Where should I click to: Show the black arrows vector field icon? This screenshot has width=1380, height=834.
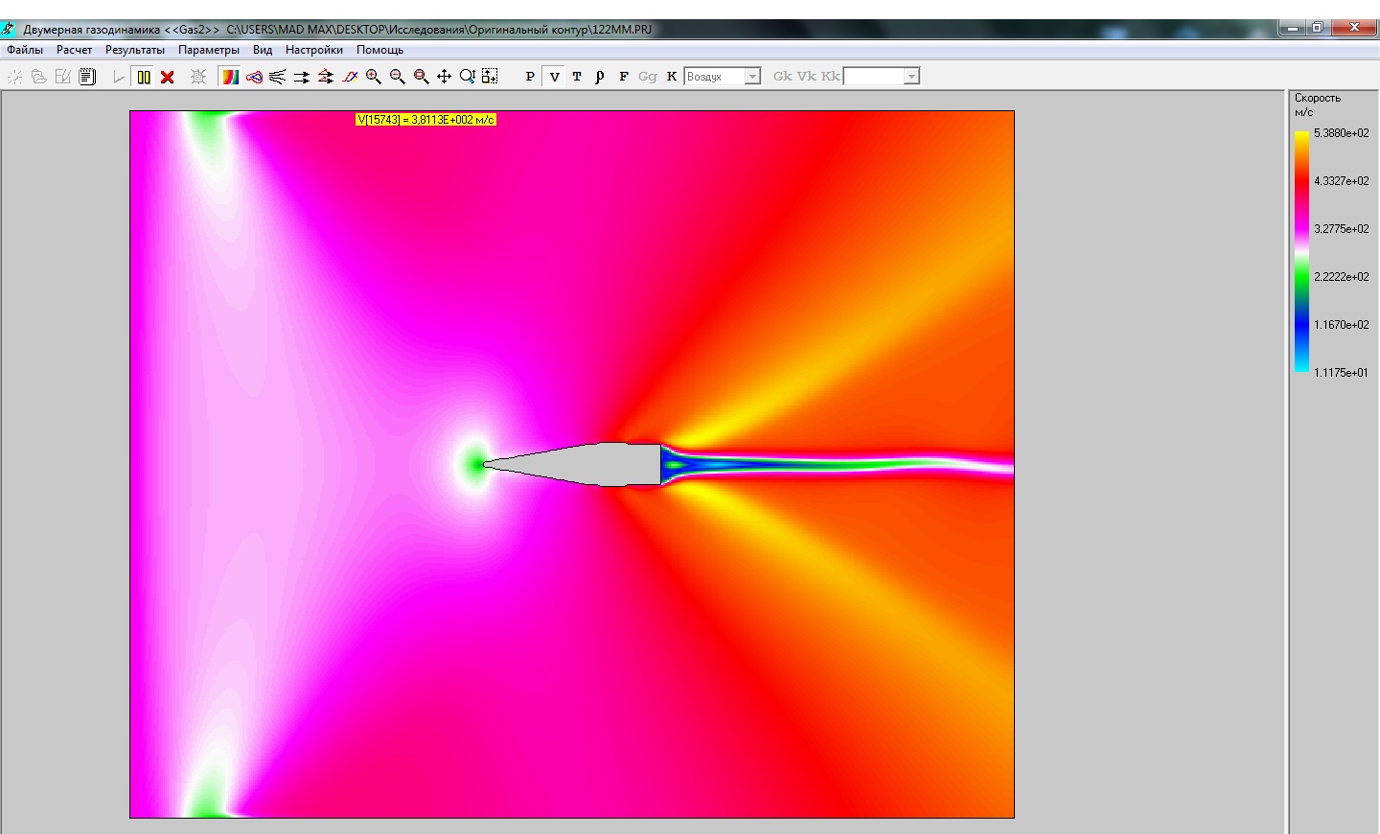pos(302,77)
